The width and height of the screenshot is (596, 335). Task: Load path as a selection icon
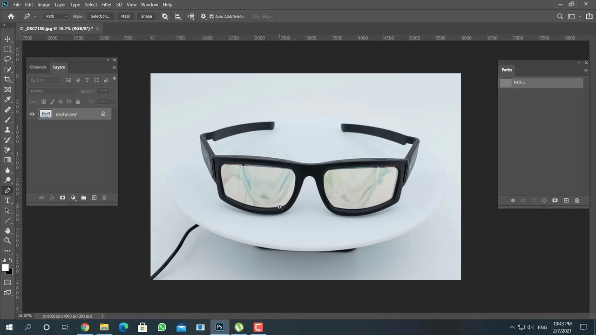534,201
